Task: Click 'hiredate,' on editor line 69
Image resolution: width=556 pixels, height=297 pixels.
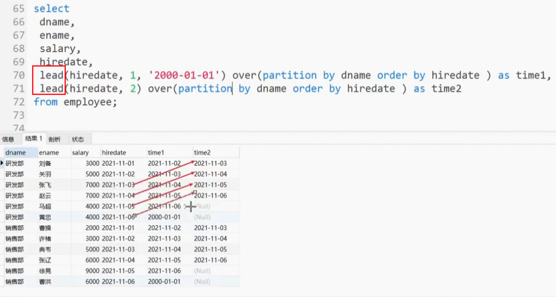Action: pos(66,62)
